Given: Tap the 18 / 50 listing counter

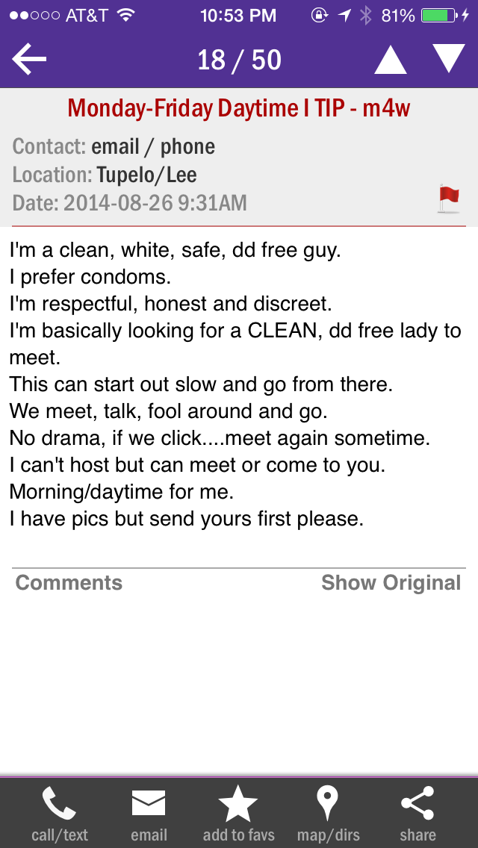Looking at the screenshot, I should tap(239, 60).
